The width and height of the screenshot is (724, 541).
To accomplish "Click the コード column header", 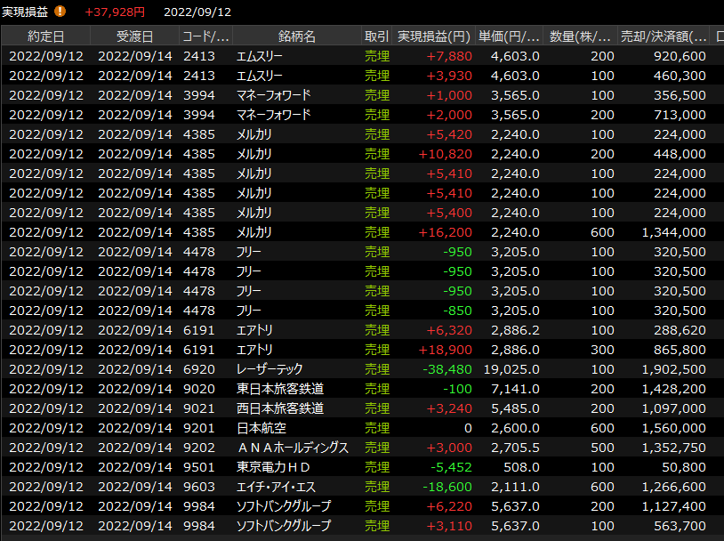I will tap(205, 36).
